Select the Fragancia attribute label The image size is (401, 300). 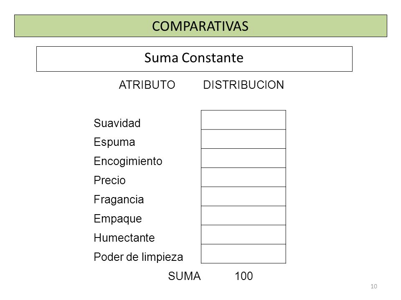pyautogui.click(x=119, y=200)
